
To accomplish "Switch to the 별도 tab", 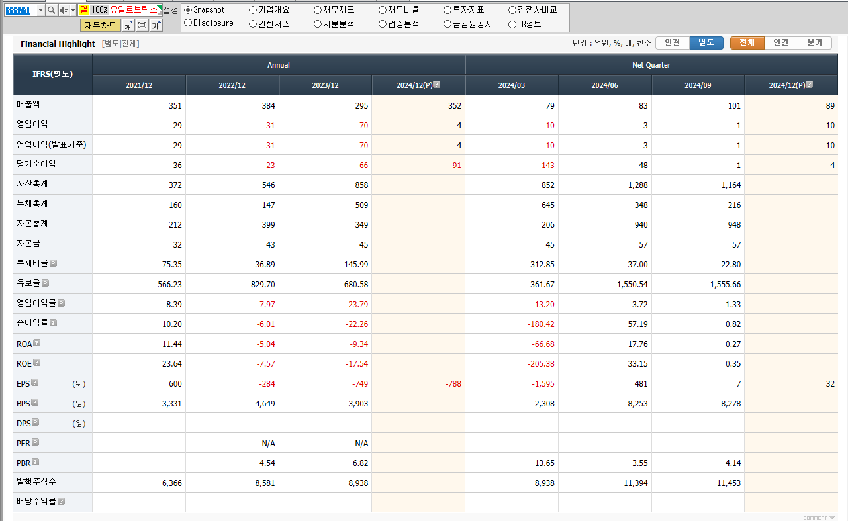I will [x=706, y=42].
